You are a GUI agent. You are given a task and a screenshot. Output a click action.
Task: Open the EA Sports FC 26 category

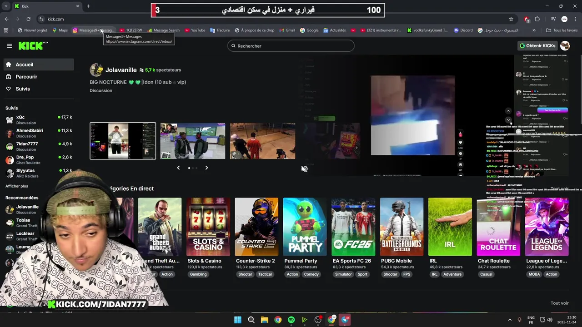coord(353,227)
